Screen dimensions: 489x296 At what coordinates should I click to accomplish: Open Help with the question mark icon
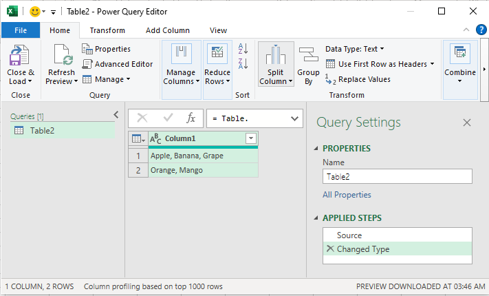481,30
